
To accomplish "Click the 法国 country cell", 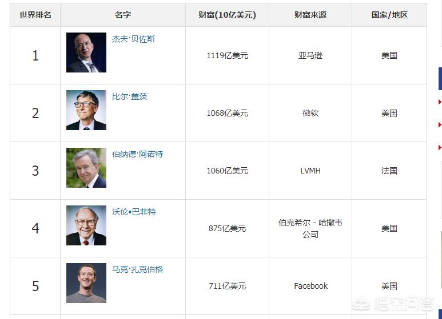I will tap(389, 171).
